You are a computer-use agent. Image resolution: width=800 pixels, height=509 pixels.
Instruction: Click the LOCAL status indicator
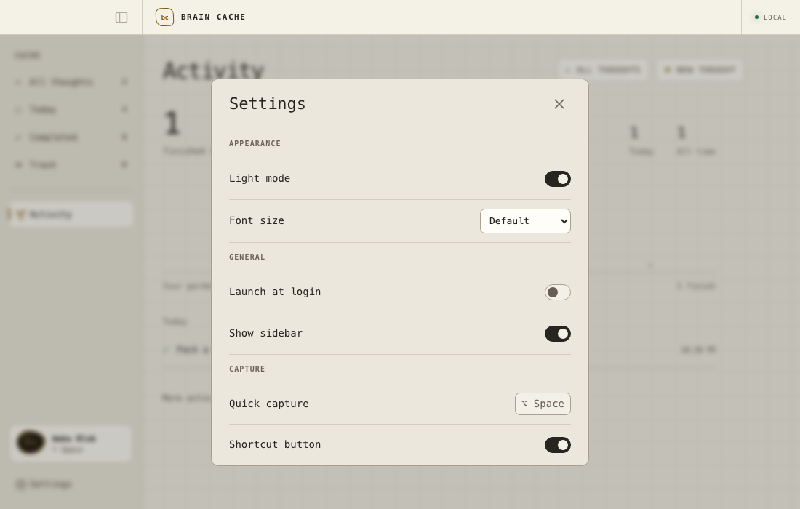[770, 17]
